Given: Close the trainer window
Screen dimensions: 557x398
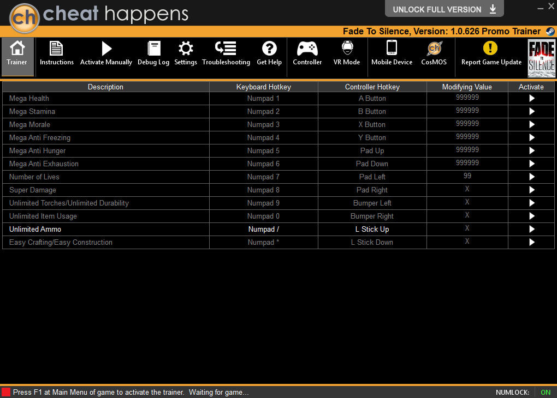Looking at the screenshot, I should click(552, 6).
